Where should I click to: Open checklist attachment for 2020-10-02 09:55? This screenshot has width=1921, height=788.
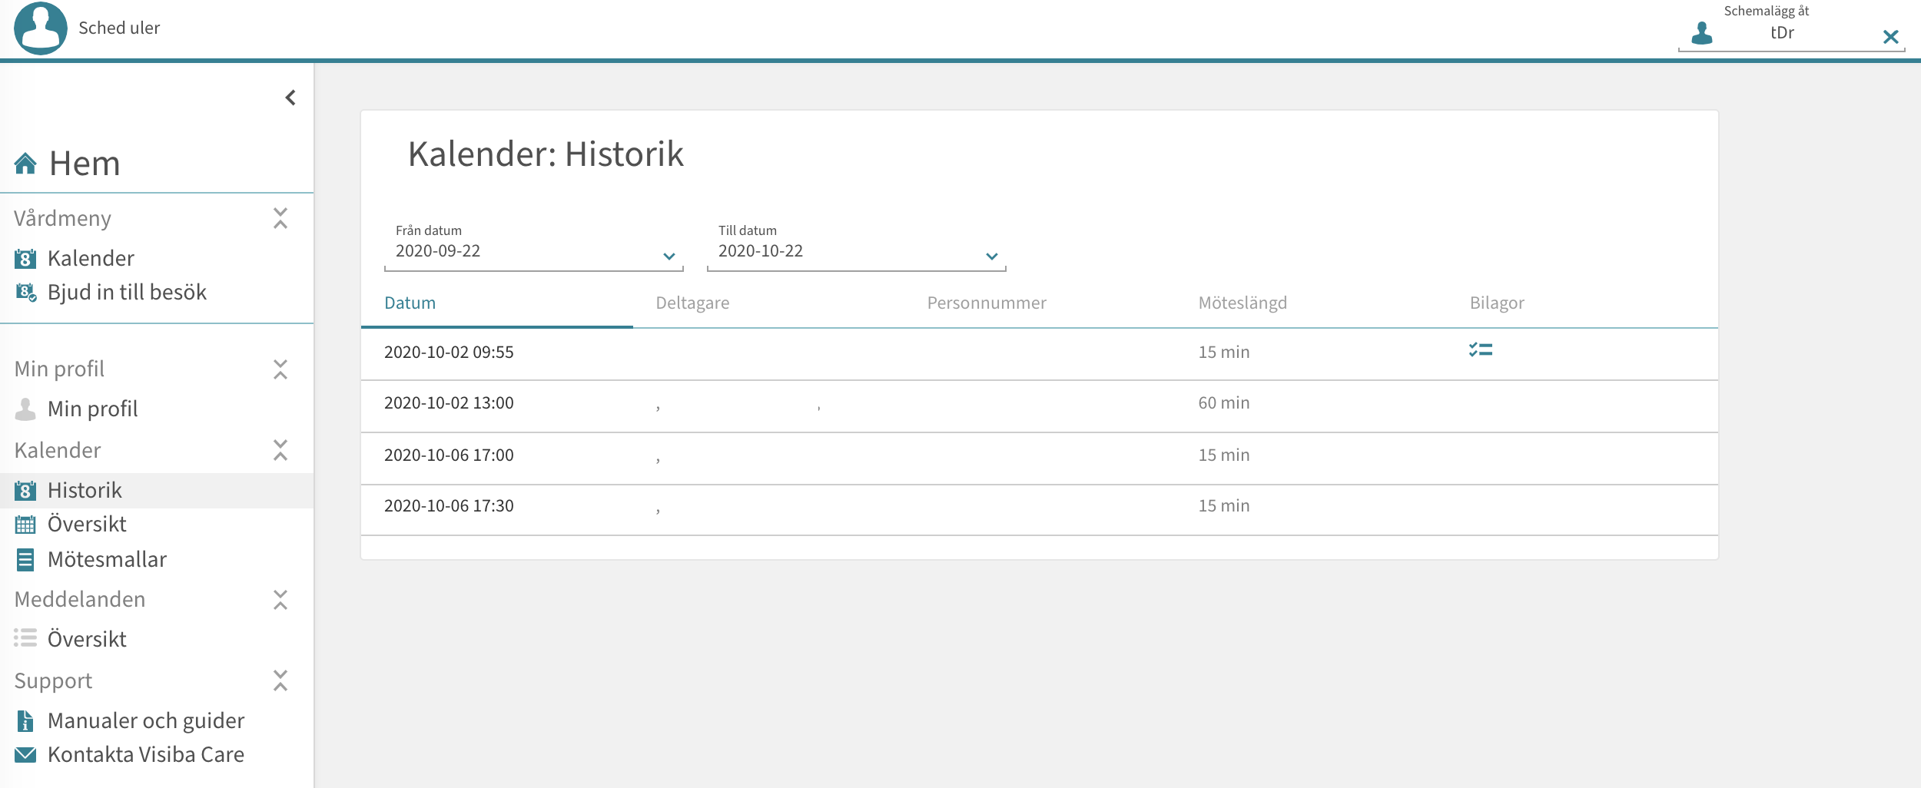point(1481,350)
